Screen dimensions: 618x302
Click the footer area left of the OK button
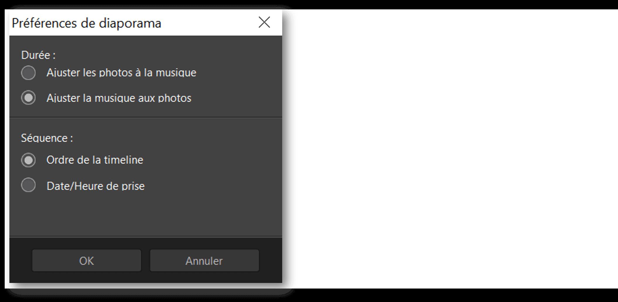pos(21,261)
